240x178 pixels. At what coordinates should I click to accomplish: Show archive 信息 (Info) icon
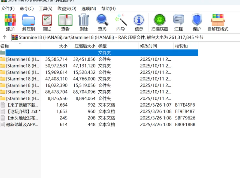[x=139, y=20]
